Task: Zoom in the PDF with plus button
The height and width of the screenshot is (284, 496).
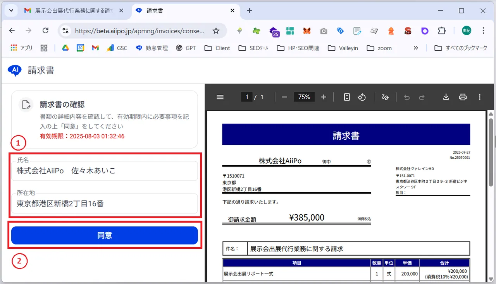Action: [x=324, y=97]
